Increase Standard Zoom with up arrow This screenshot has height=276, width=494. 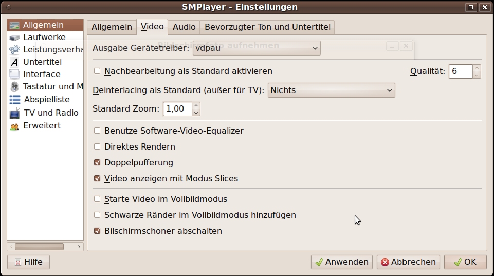pyautogui.click(x=196, y=105)
